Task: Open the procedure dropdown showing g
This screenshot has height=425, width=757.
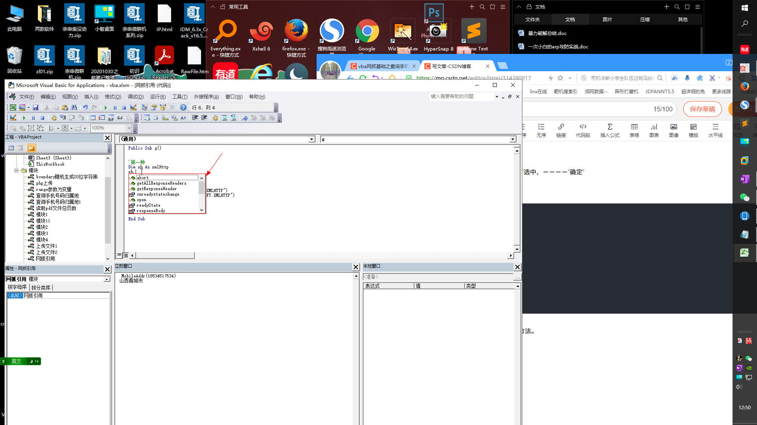Action: 513,139
